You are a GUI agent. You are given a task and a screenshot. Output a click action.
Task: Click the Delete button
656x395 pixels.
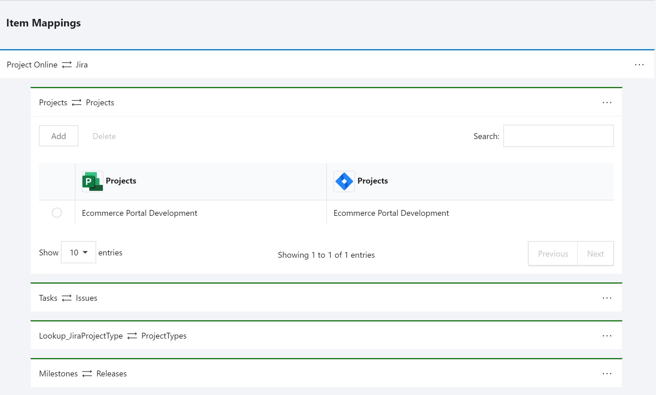pyautogui.click(x=104, y=136)
